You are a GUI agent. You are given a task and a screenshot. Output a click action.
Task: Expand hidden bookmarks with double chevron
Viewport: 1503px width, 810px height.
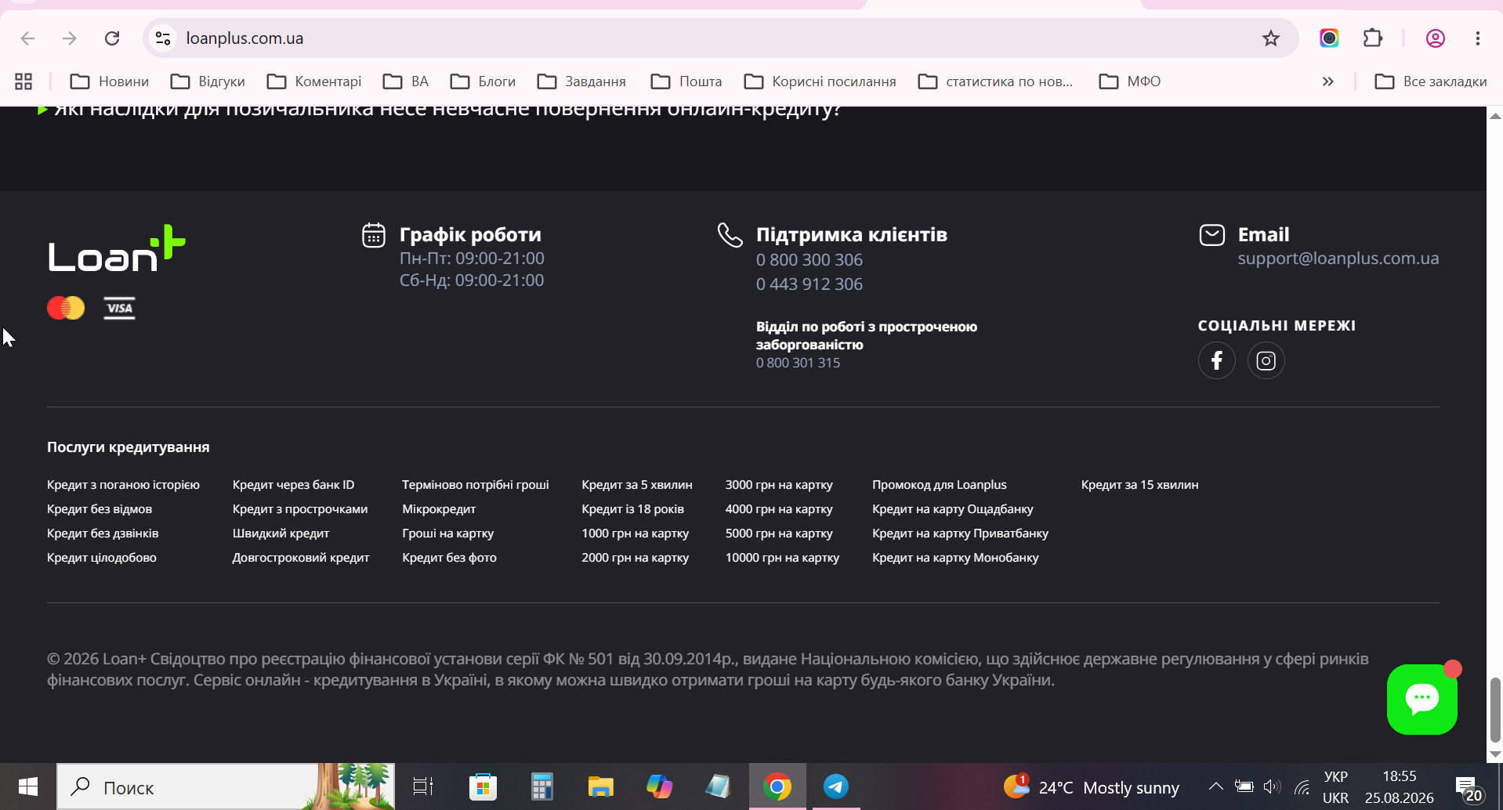click(1327, 81)
